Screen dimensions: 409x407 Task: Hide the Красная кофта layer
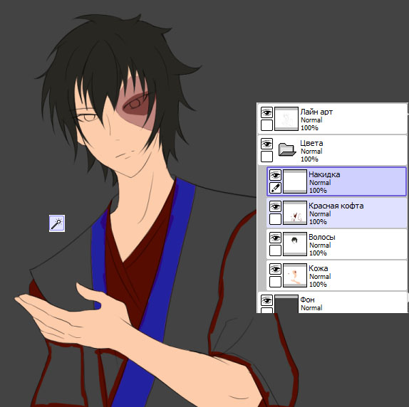(275, 206)
